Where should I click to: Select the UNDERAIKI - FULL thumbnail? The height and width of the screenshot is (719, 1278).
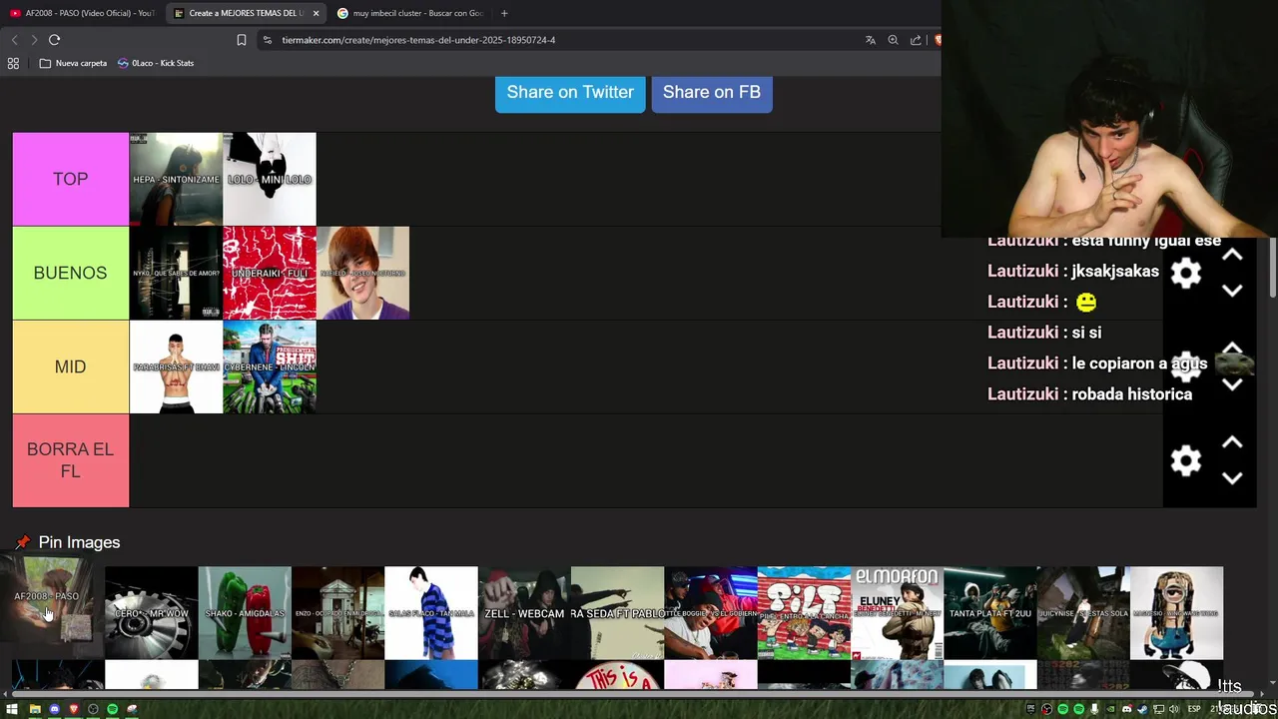click(x=270, y=273)
